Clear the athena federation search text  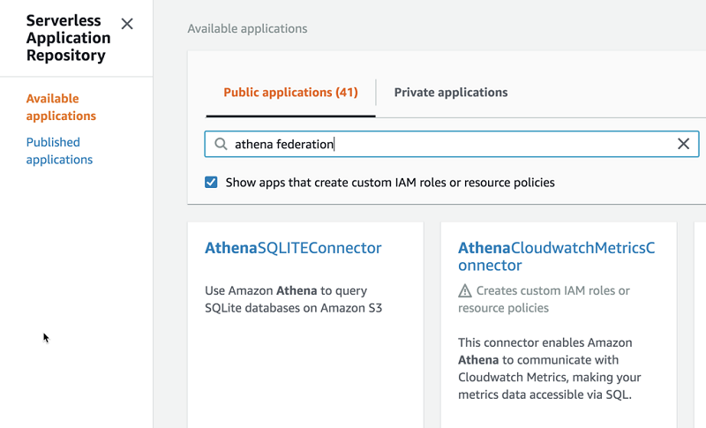click(x=683, y=144)
